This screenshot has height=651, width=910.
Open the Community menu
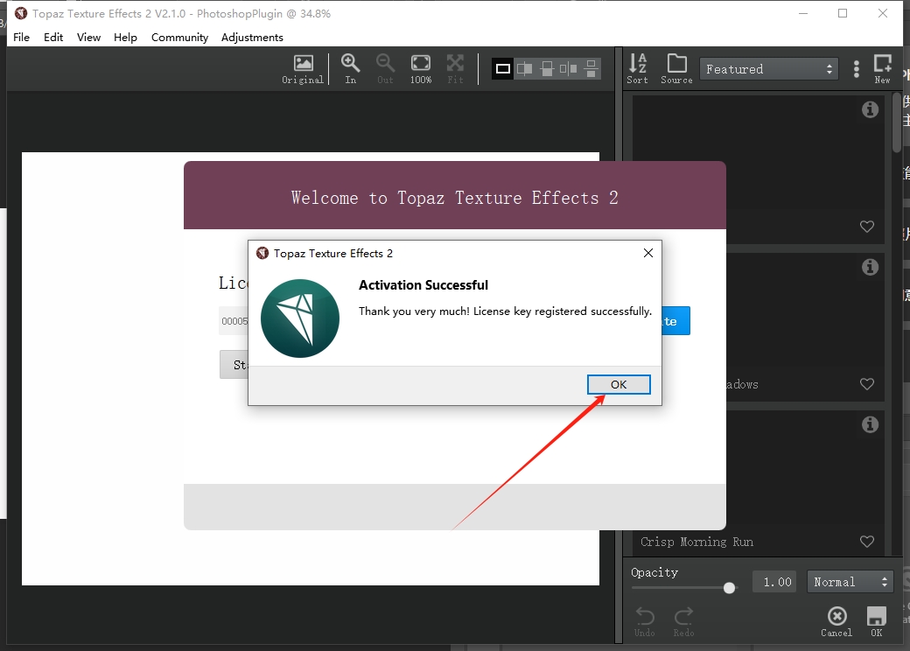[180, 37]
